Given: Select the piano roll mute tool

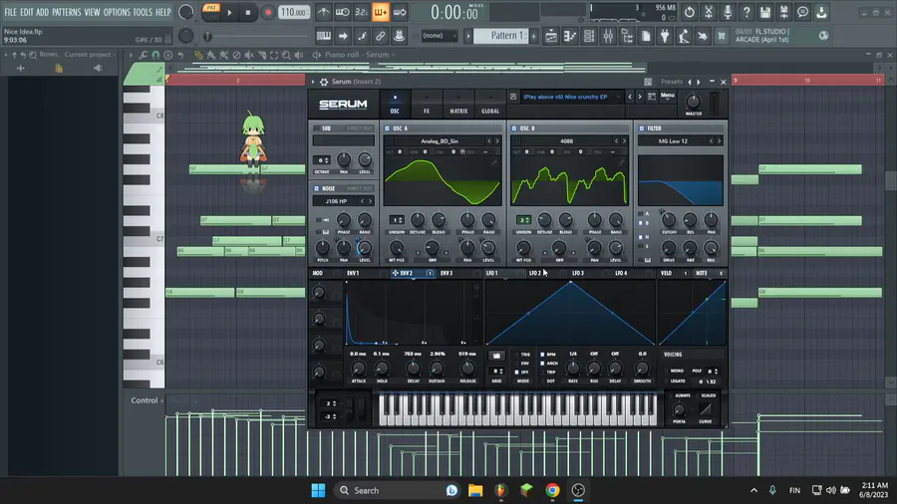Looking at the screenshot, I should [249, 55].
